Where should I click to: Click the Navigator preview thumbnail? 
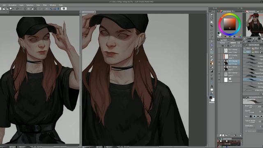pos(254,25)
